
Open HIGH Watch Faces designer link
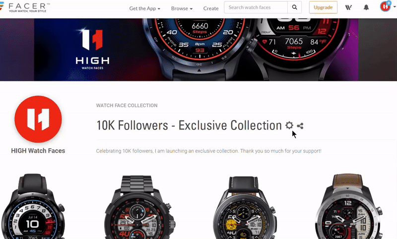[38, 151]
